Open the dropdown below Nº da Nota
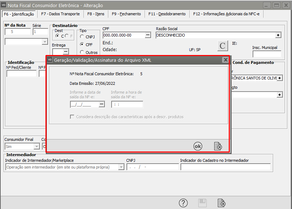 point(45,42)
